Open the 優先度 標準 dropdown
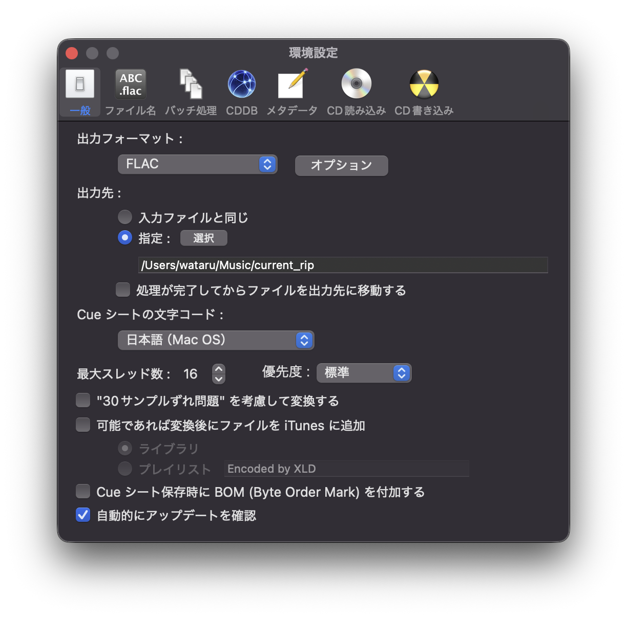This screenshot has width=627, height=618. (x=364, y=373)
